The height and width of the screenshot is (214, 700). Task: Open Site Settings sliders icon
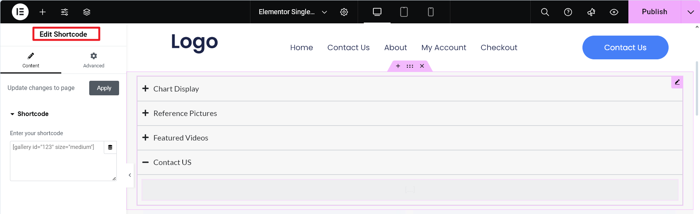64,12
